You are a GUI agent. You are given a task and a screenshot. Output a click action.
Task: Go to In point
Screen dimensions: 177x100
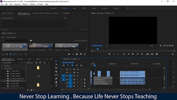click(124, 54)
